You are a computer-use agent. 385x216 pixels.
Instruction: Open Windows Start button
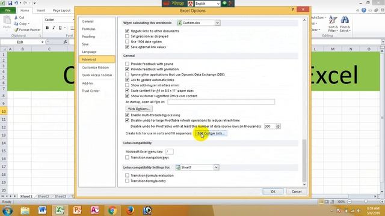pos(8,211)
